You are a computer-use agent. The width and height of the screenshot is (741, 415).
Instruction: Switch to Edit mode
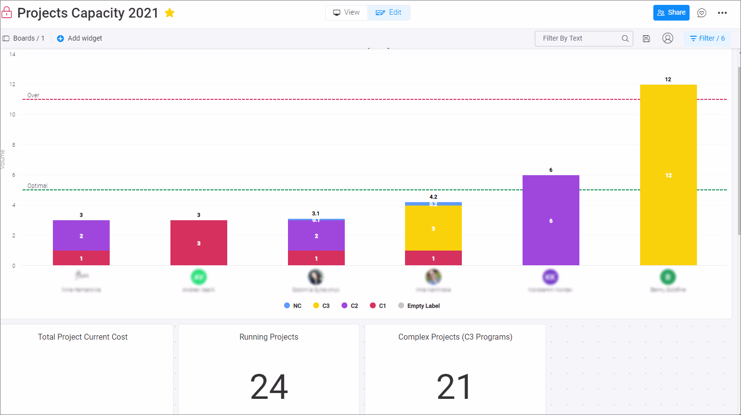coord(389,13)
